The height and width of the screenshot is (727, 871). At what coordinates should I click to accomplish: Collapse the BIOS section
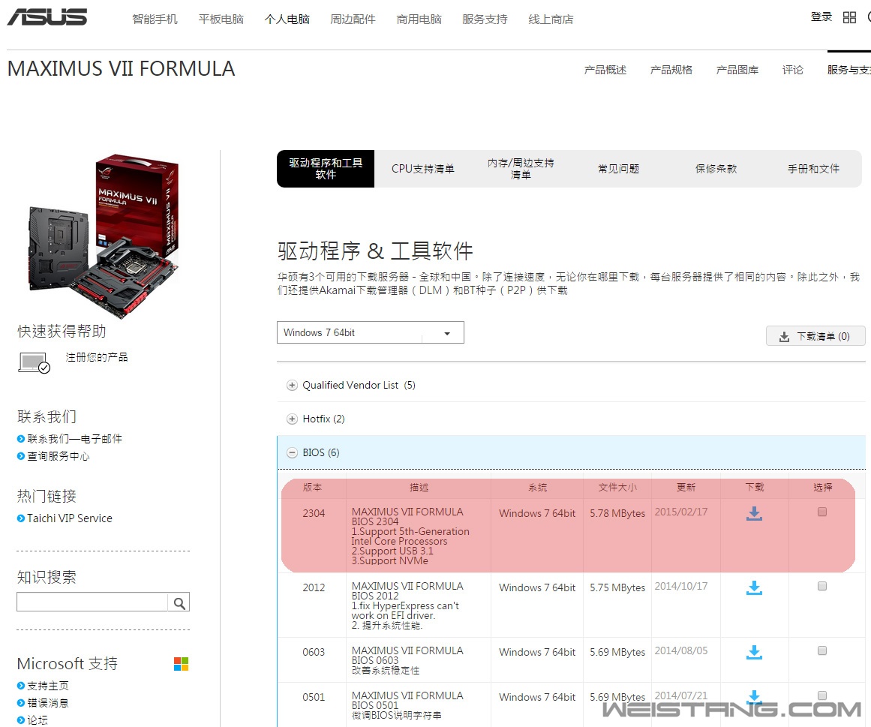pos(292,452)
